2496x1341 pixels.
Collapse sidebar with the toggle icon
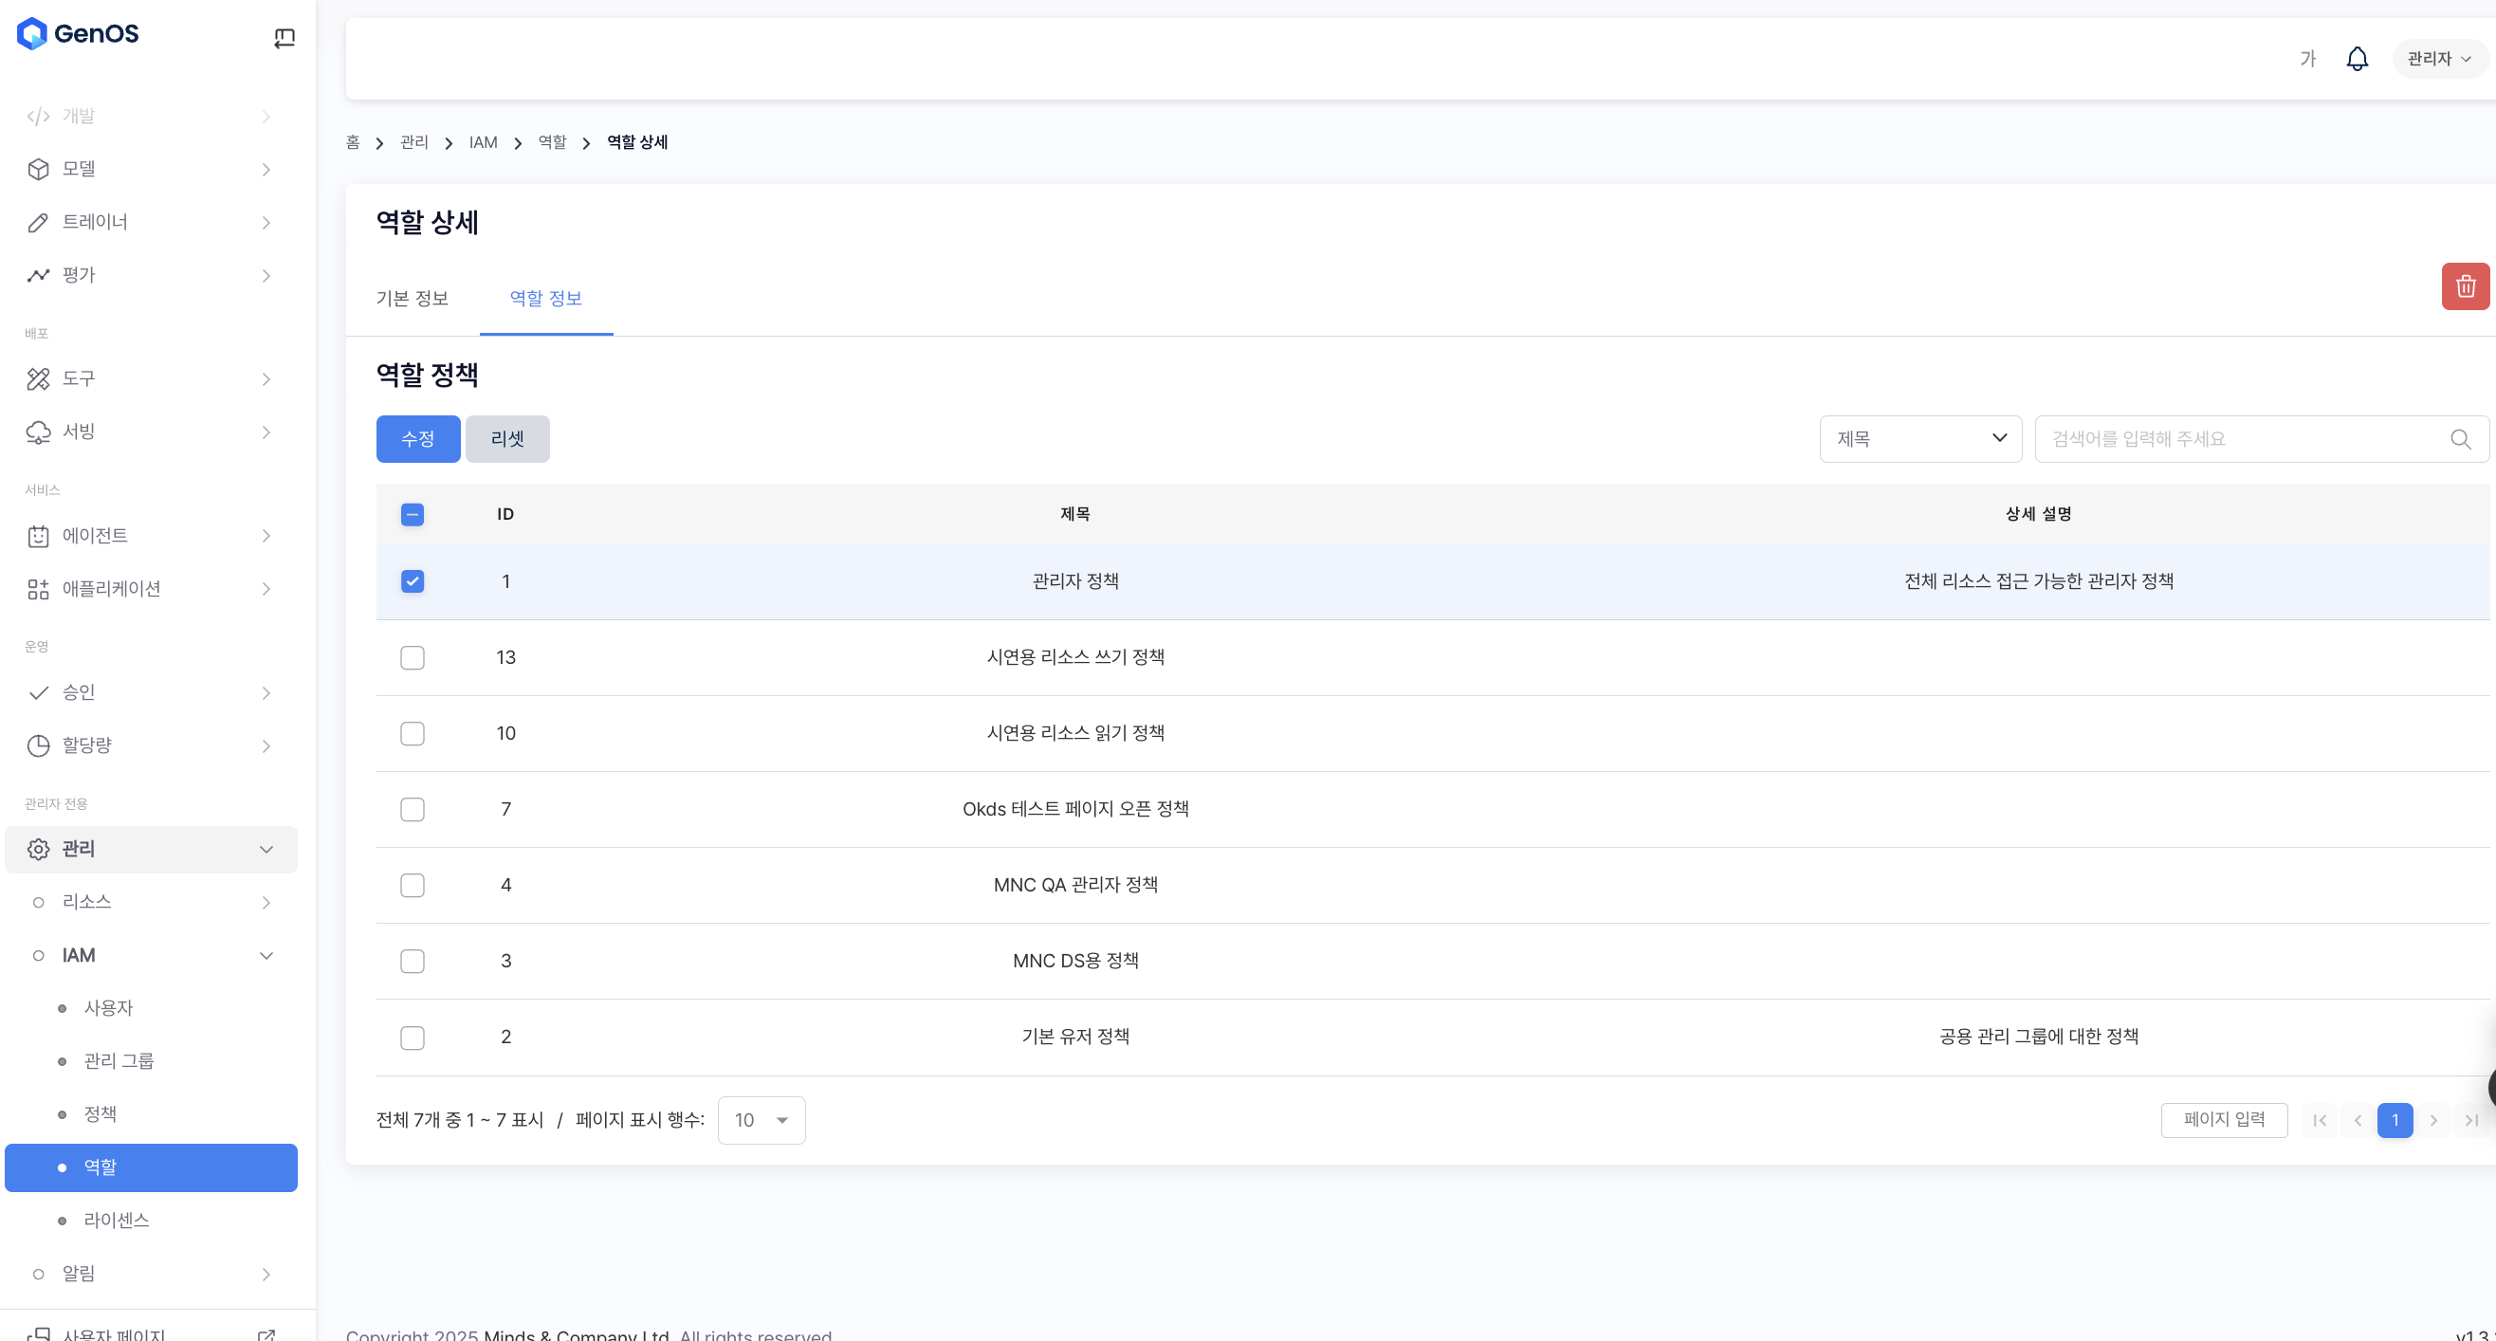pos(284,39)
